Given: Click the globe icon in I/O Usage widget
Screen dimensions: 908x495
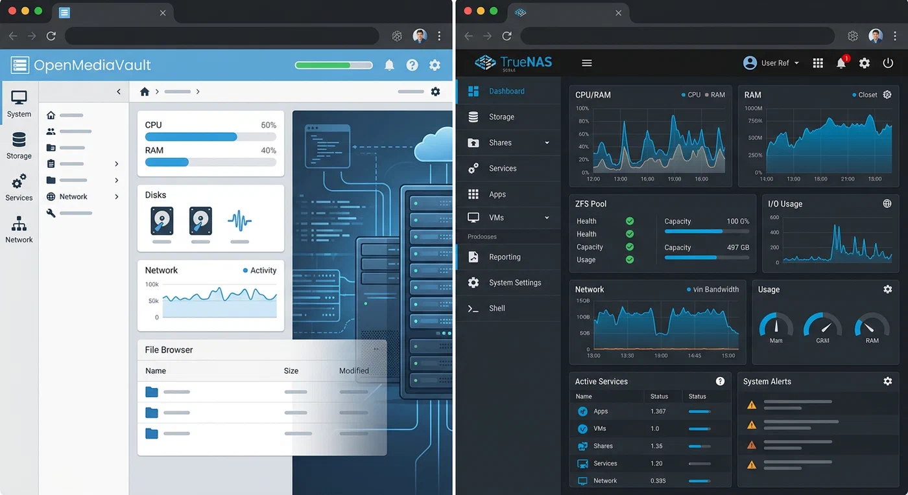Looking at the screenshot, I should (887, 203).
